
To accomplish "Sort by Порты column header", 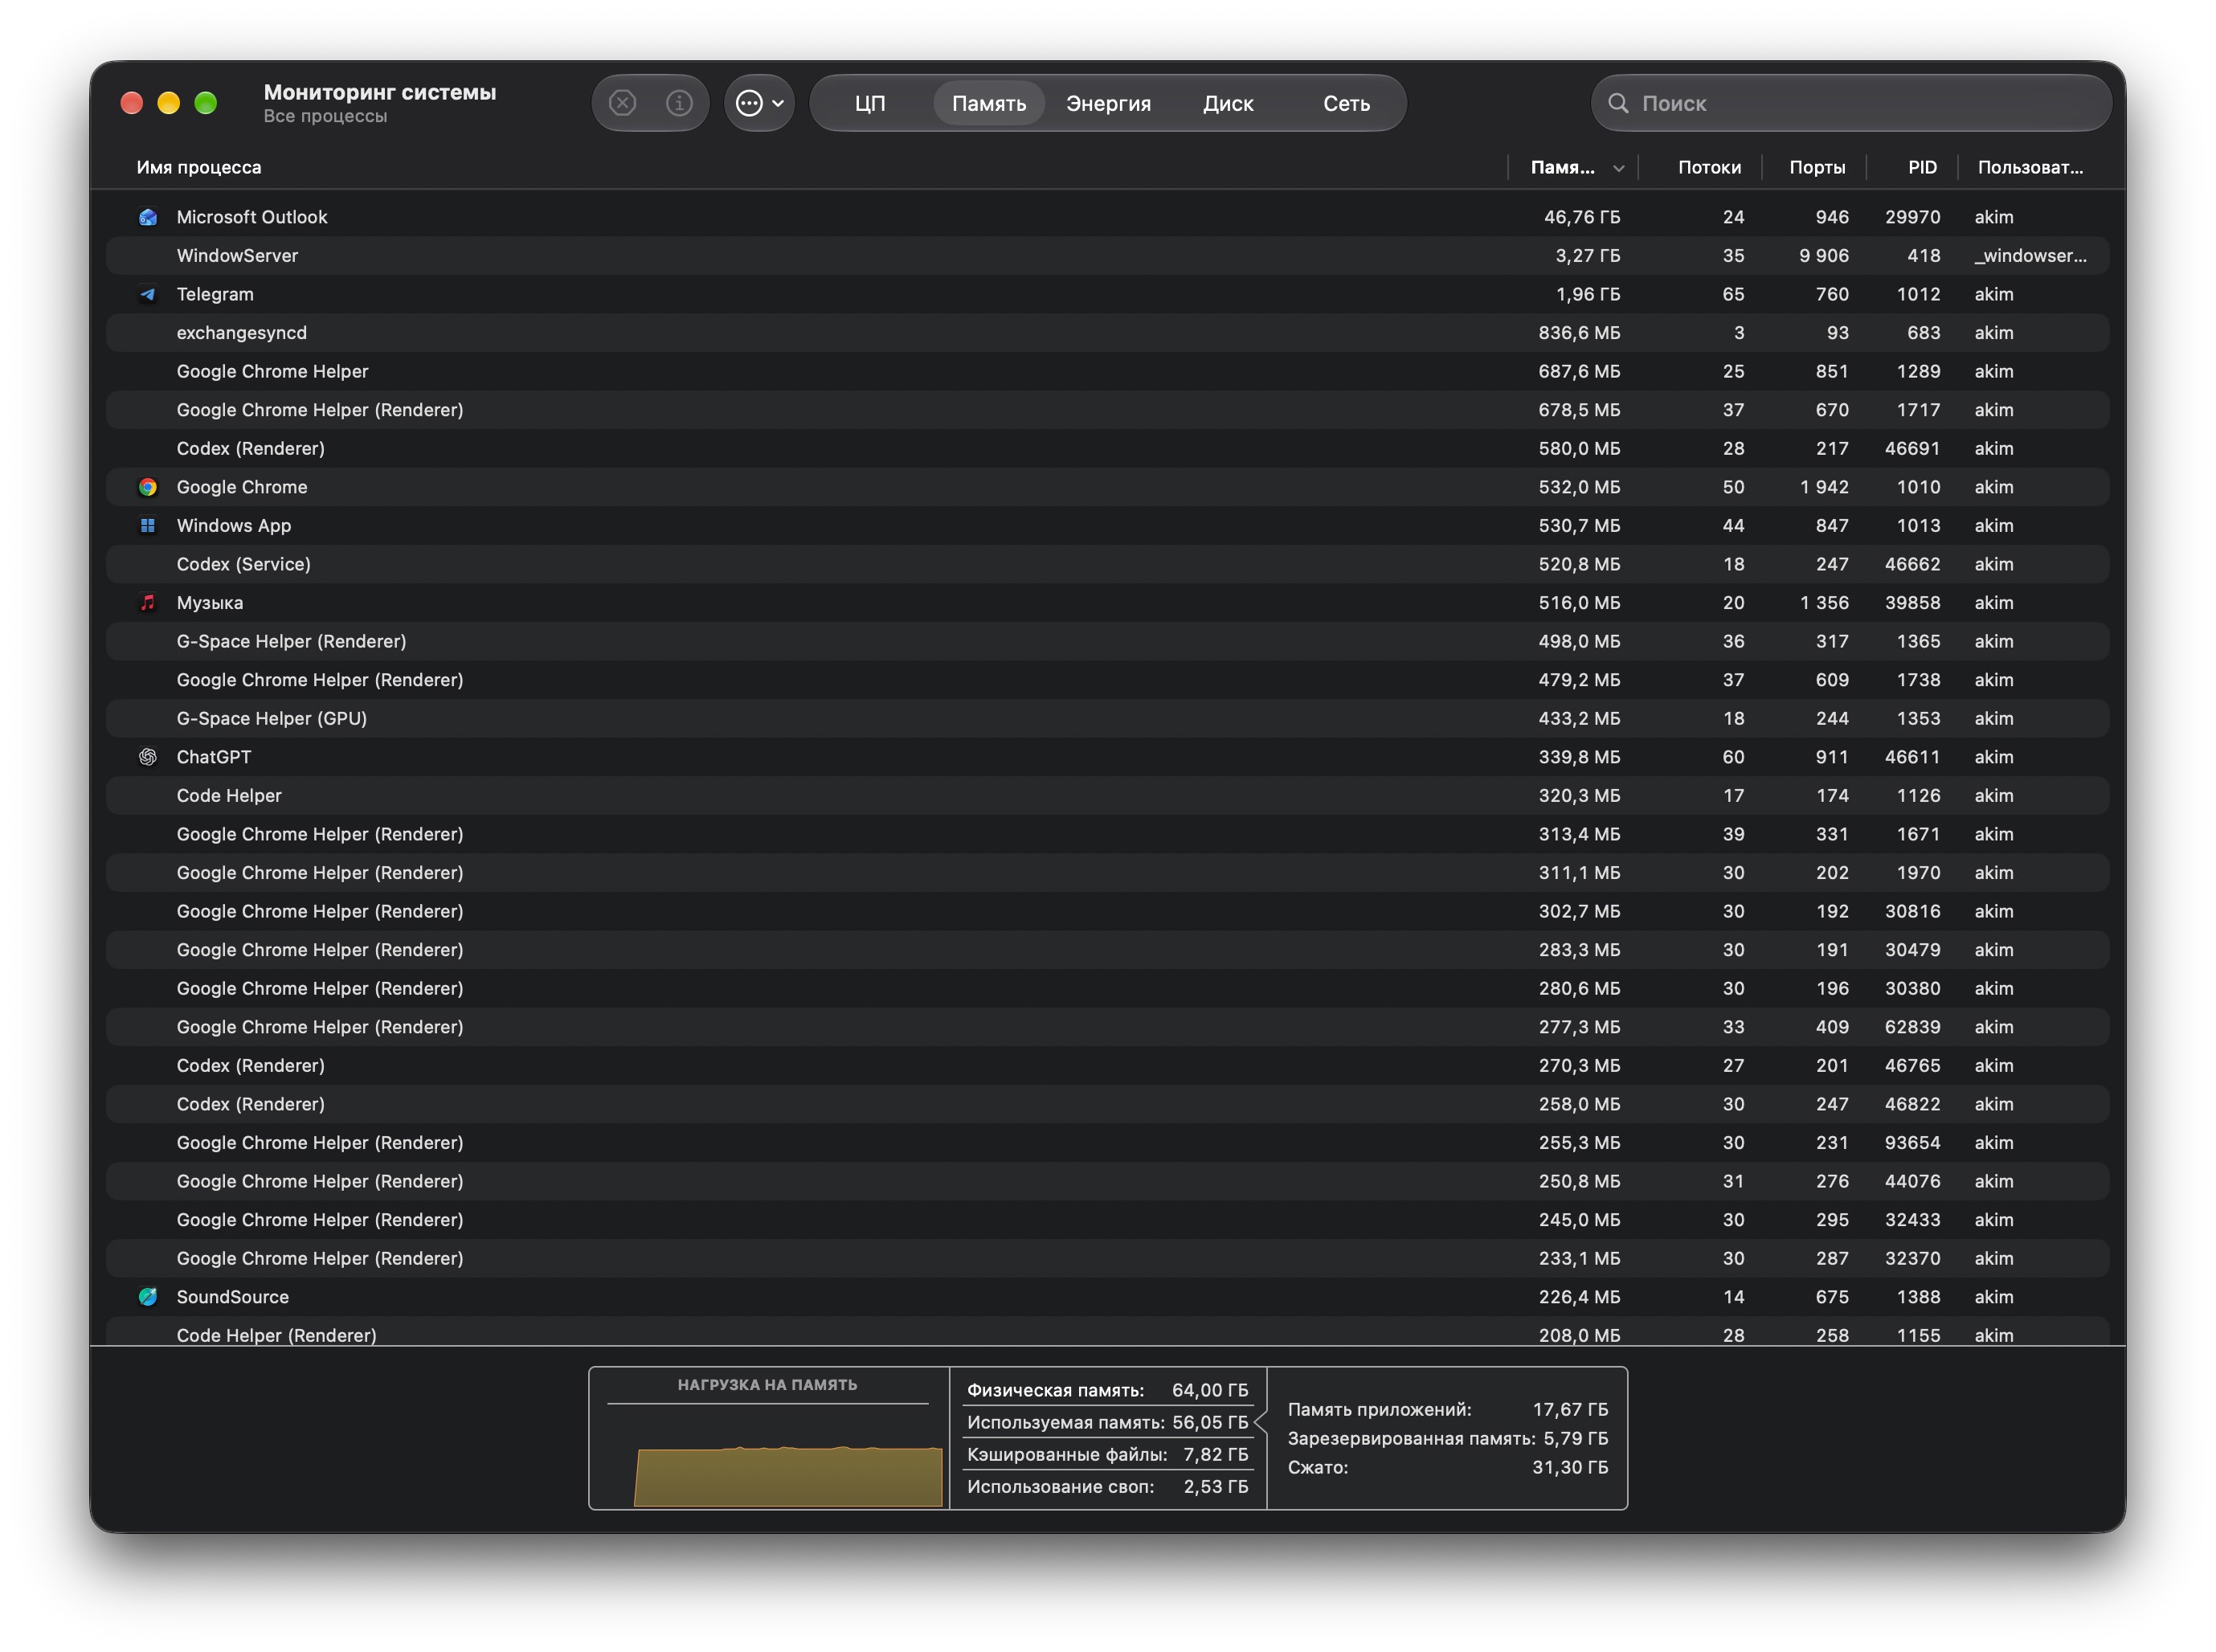I will coord(1817,167).
